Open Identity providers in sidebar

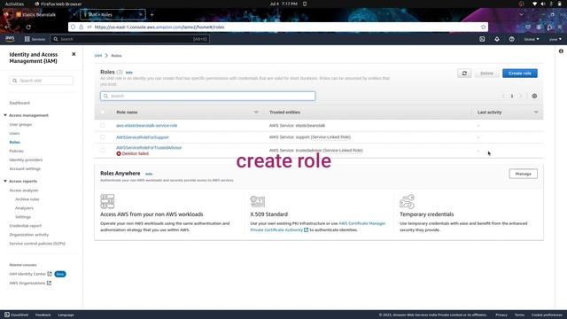[x=26, y=159]
